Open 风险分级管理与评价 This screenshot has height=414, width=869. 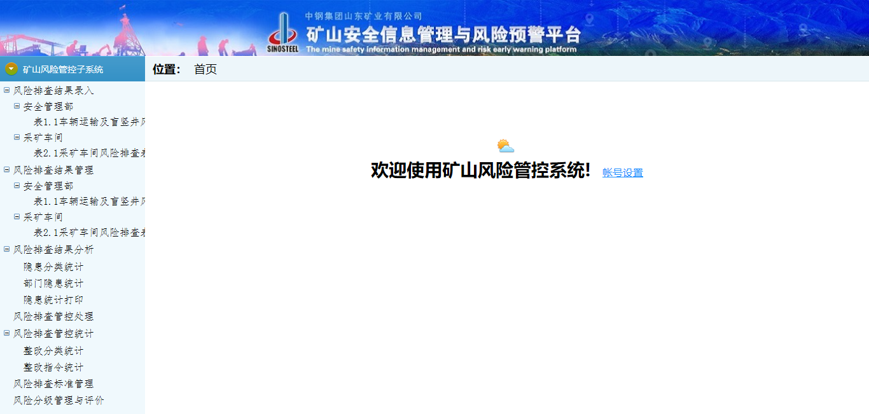[x=59, y=400]
